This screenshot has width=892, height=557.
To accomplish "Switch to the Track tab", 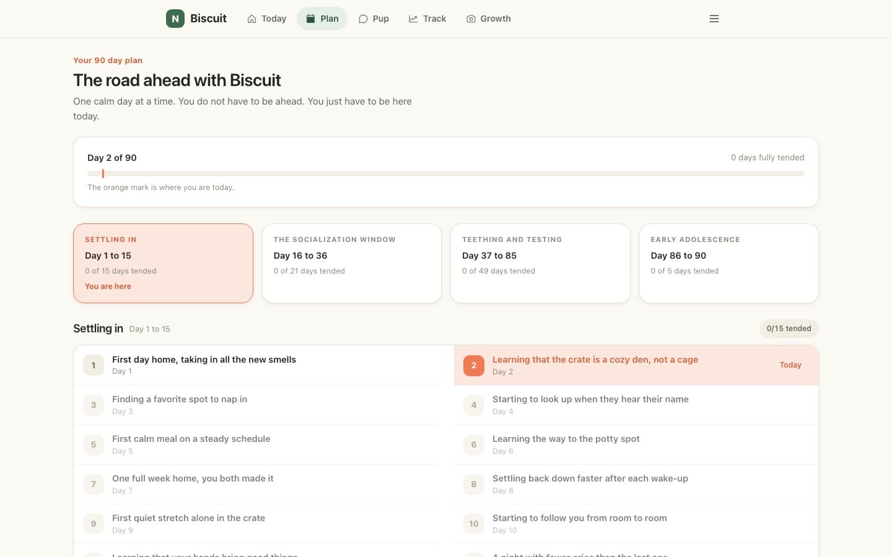I will point(427,19).
